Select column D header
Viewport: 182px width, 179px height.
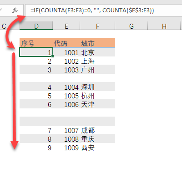pos(36,26)
